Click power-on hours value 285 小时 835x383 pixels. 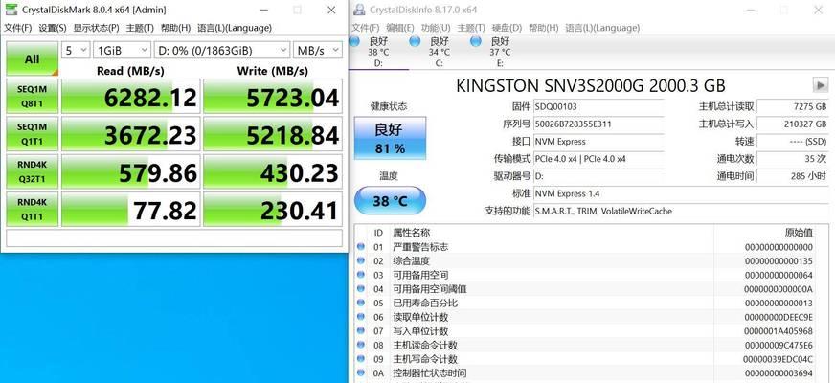tap(794, 176)
